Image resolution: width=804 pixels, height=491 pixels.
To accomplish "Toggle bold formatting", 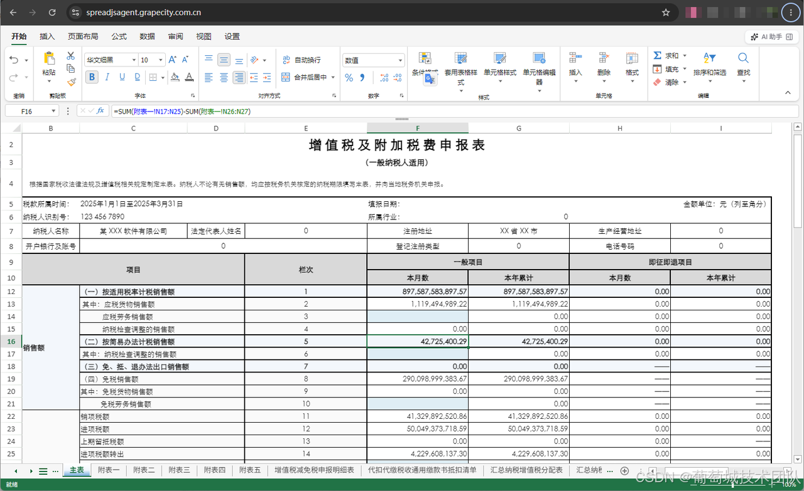I will (x=92, y=77).
